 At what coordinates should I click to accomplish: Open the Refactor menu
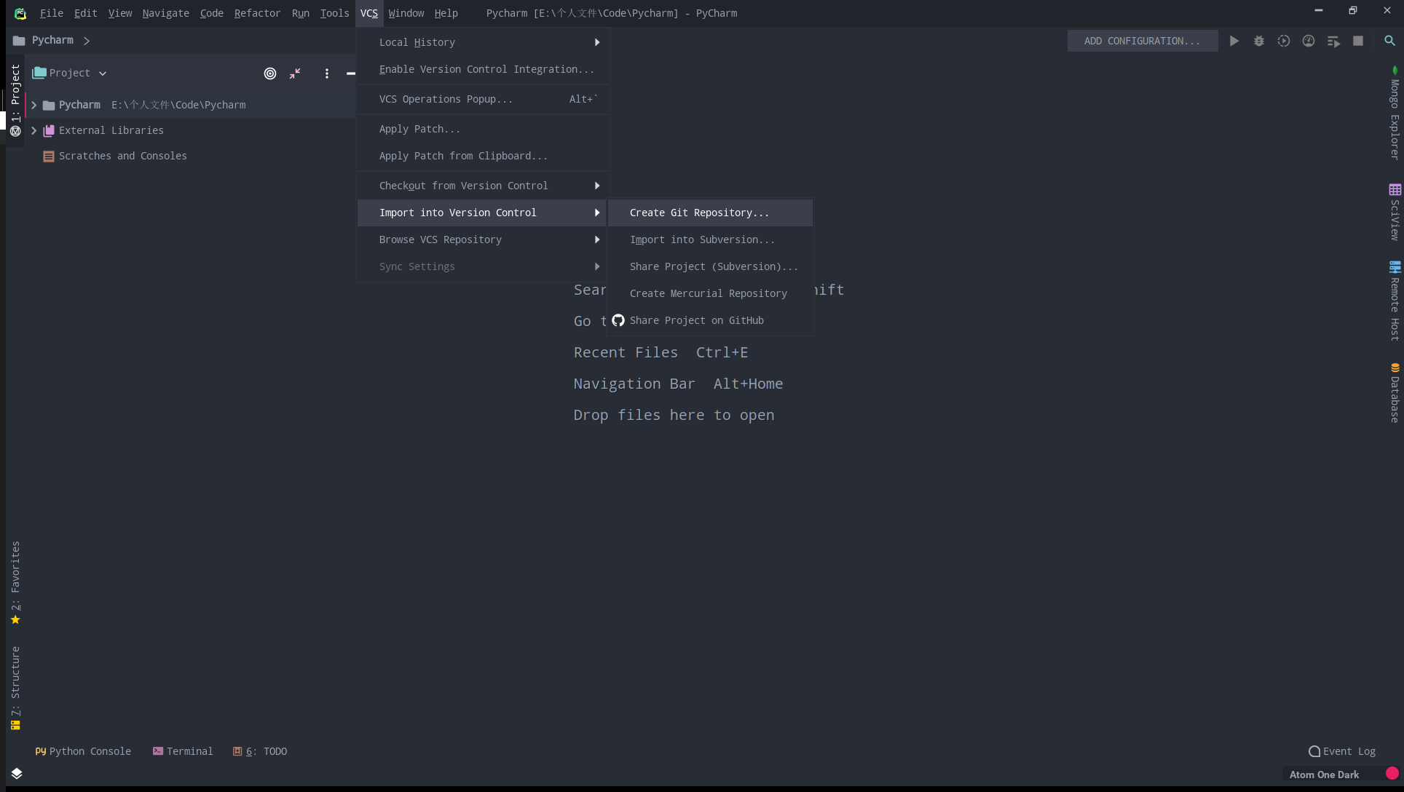click(257, 13)
